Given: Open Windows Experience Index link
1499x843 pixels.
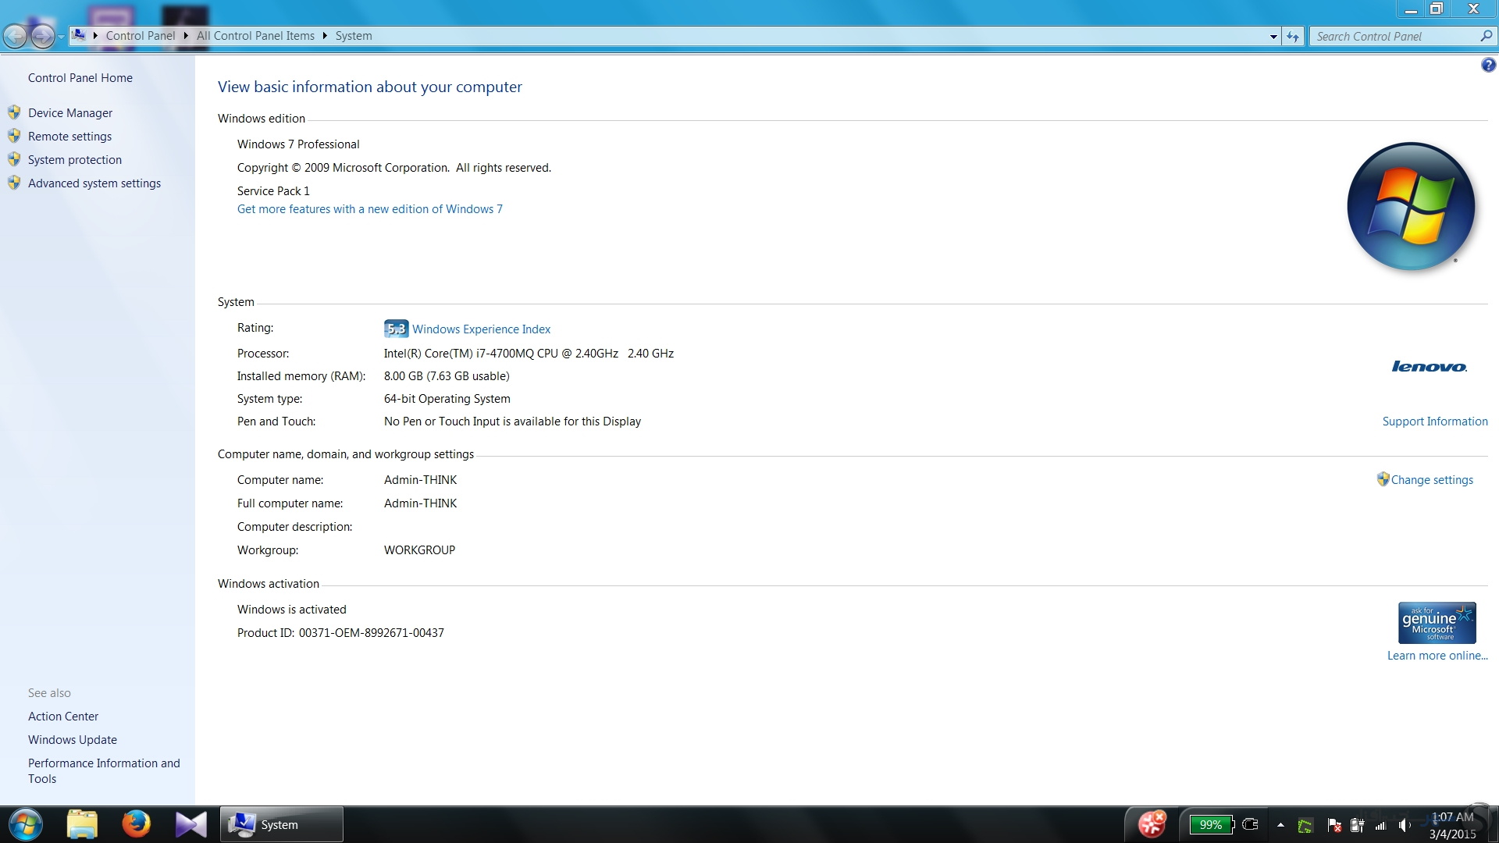Looking at the screenshot, I should pos(481,329).
